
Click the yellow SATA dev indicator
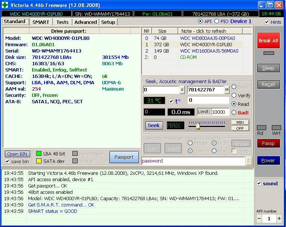[x=38, y=161]
